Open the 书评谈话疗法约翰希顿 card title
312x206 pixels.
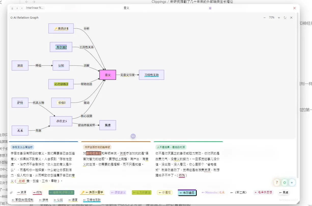click(x=97, y=147)
